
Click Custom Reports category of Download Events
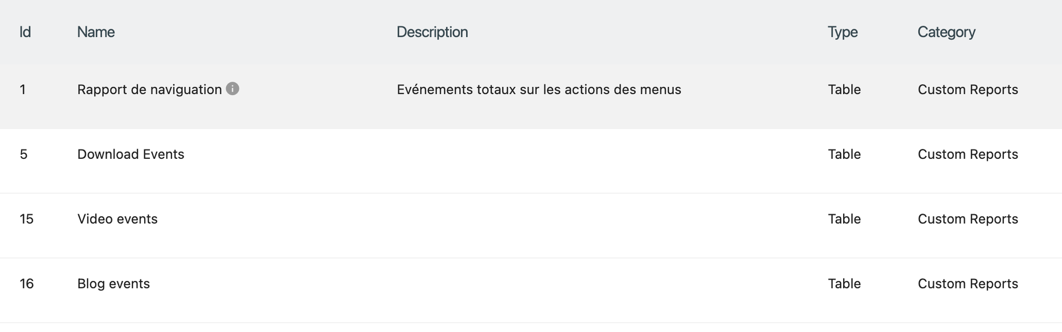point(968,154)
